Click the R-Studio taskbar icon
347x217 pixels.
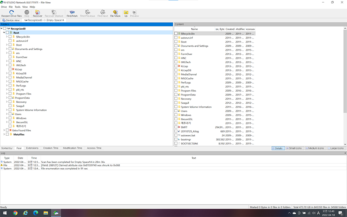[56, 213]
